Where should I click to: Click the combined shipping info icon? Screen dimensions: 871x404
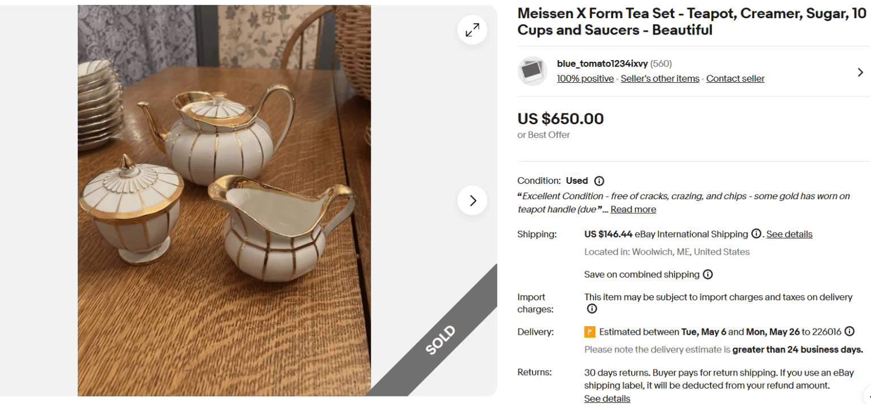708,275
